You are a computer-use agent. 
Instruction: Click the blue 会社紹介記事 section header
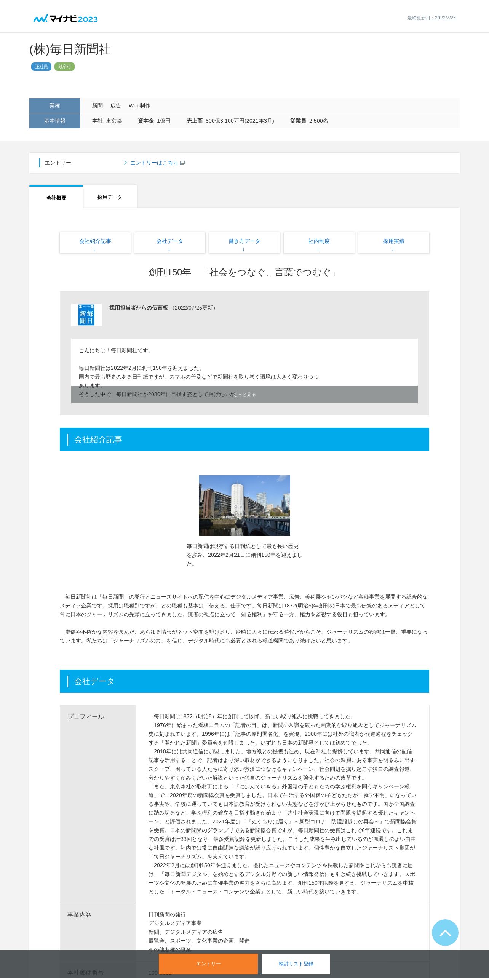coord(244,439)
